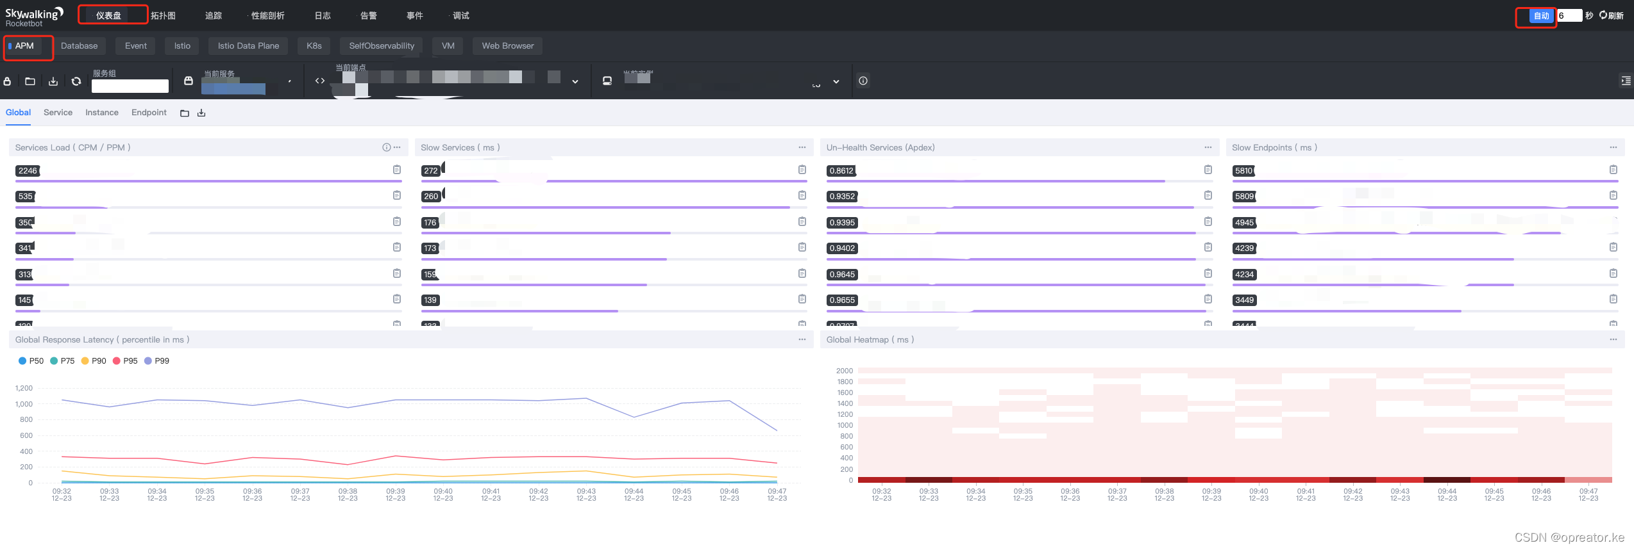1634x550 pixels.
Task: Open the more menu on Slow Services panel
Action: pos(802,147)
